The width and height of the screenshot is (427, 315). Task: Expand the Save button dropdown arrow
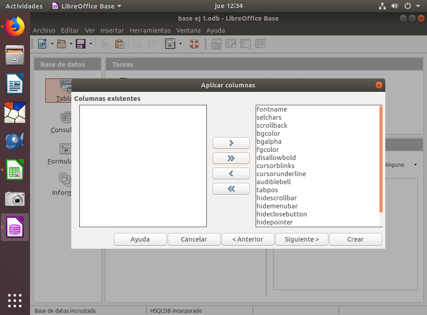click(91, 44)
